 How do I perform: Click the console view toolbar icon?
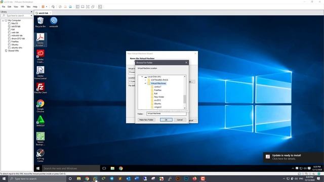100,7
